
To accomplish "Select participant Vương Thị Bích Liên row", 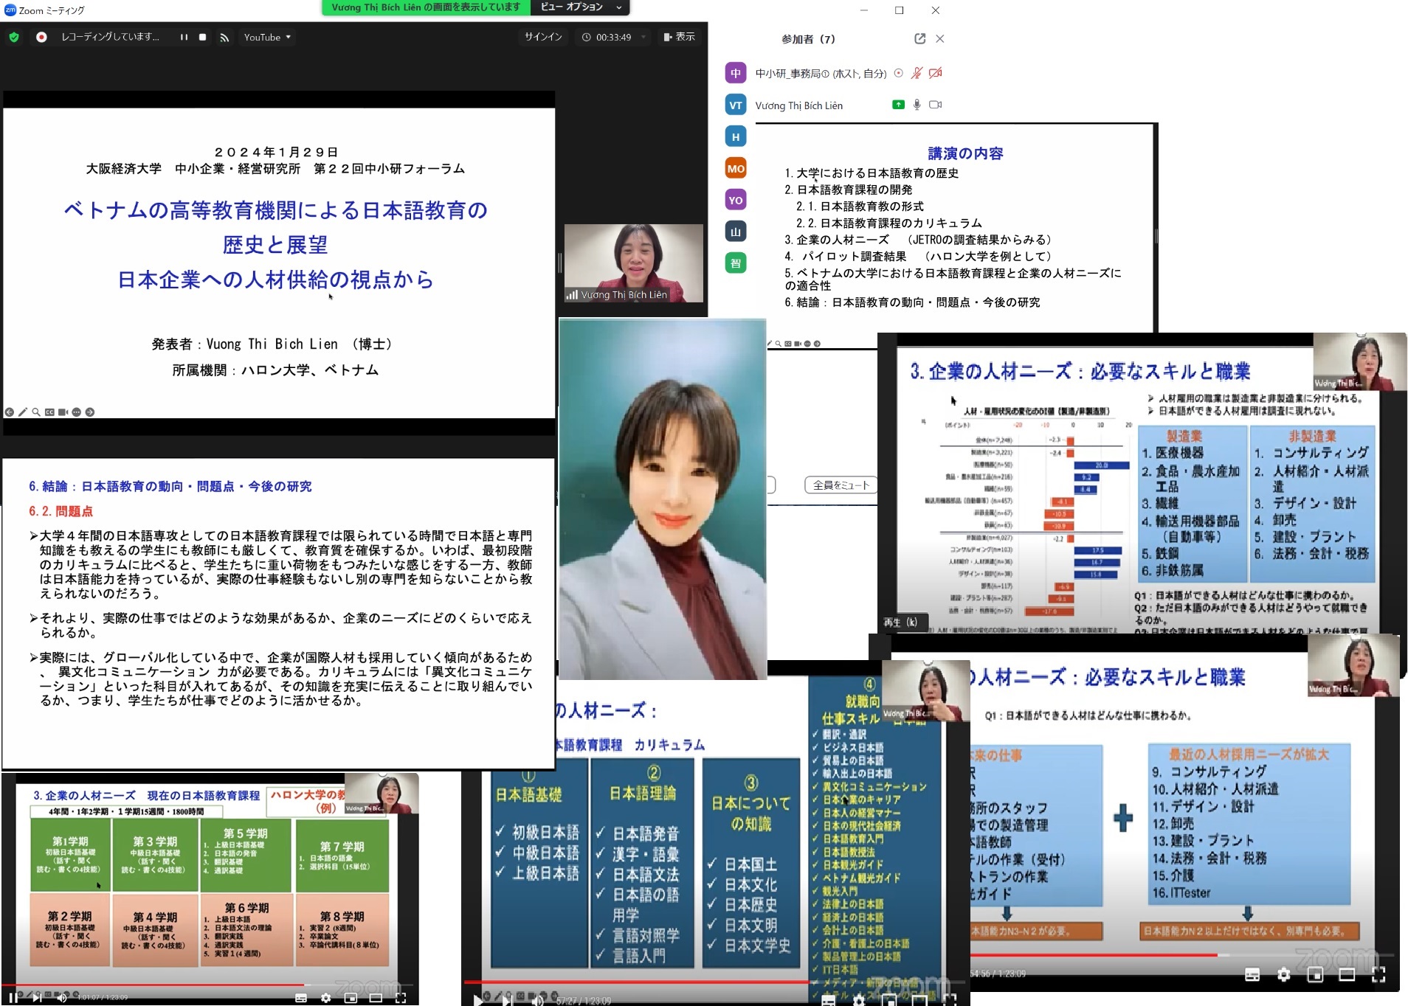I will click(834, 105).
